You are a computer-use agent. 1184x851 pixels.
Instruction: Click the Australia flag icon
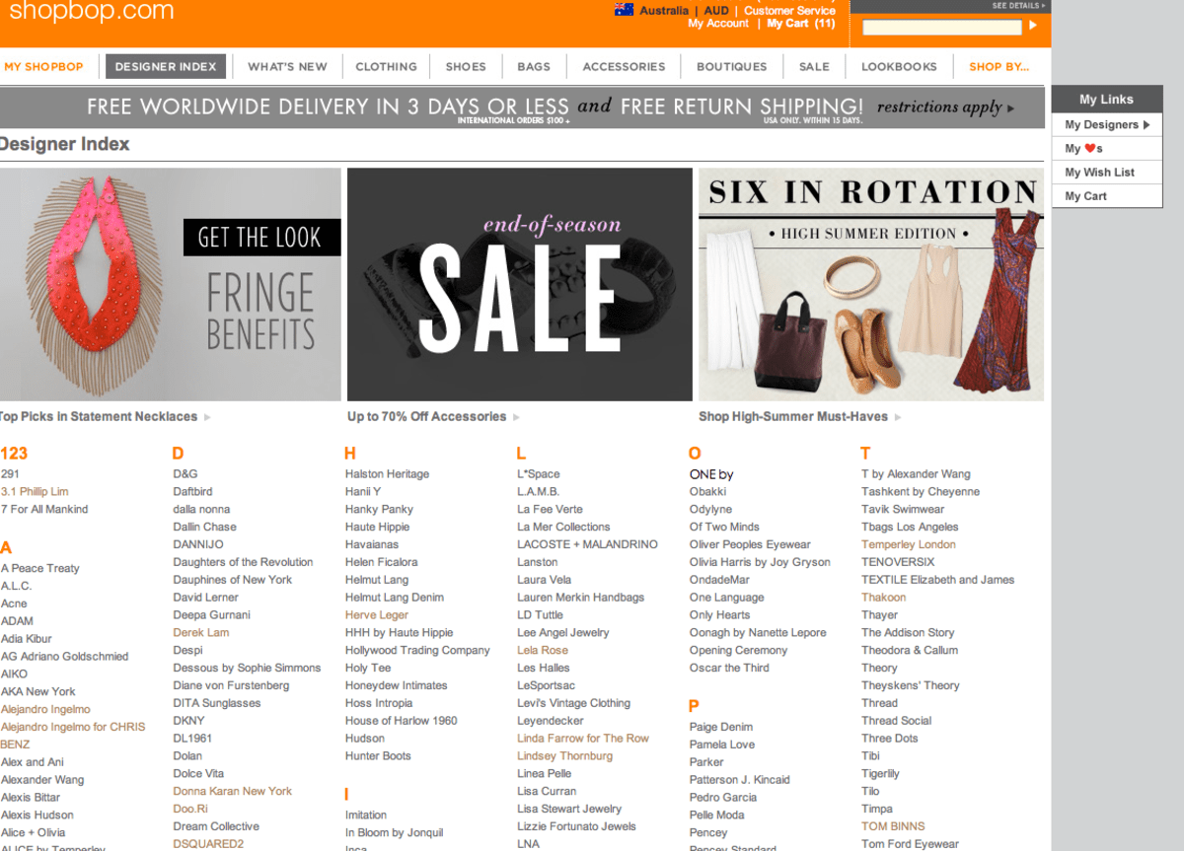pyautogui.click(x=624, y=10)
